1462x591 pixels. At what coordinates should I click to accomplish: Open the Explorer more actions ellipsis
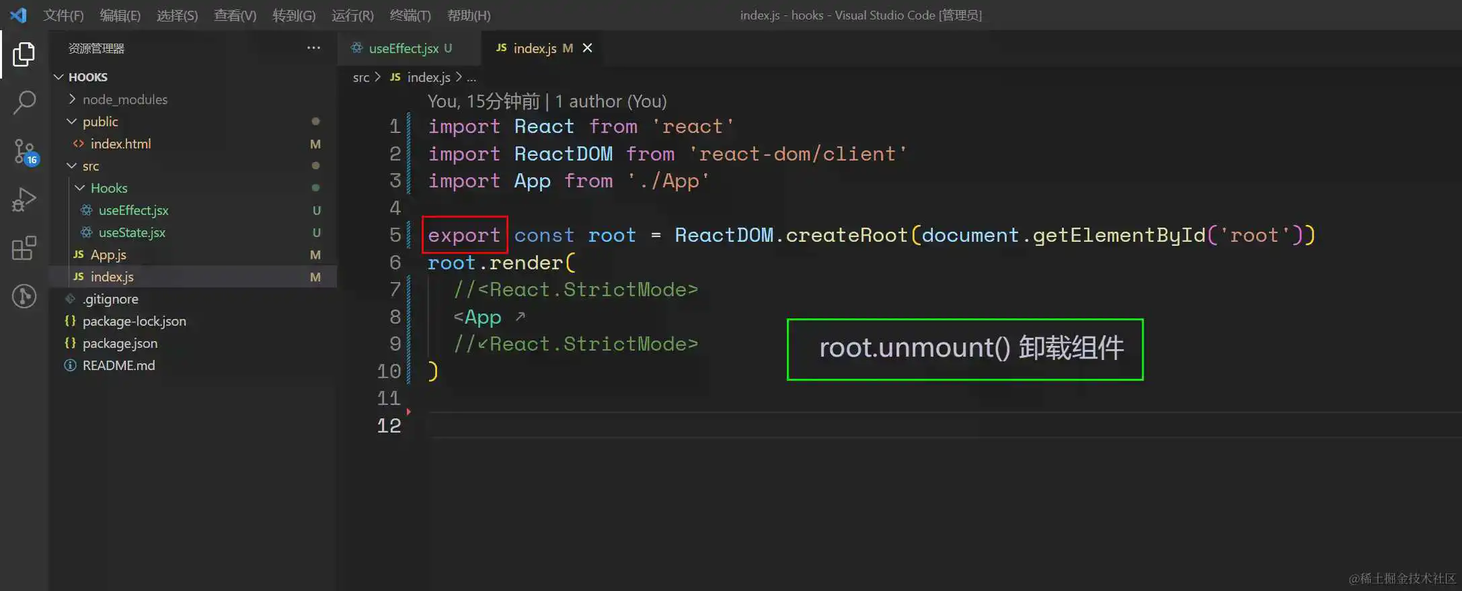313,48
